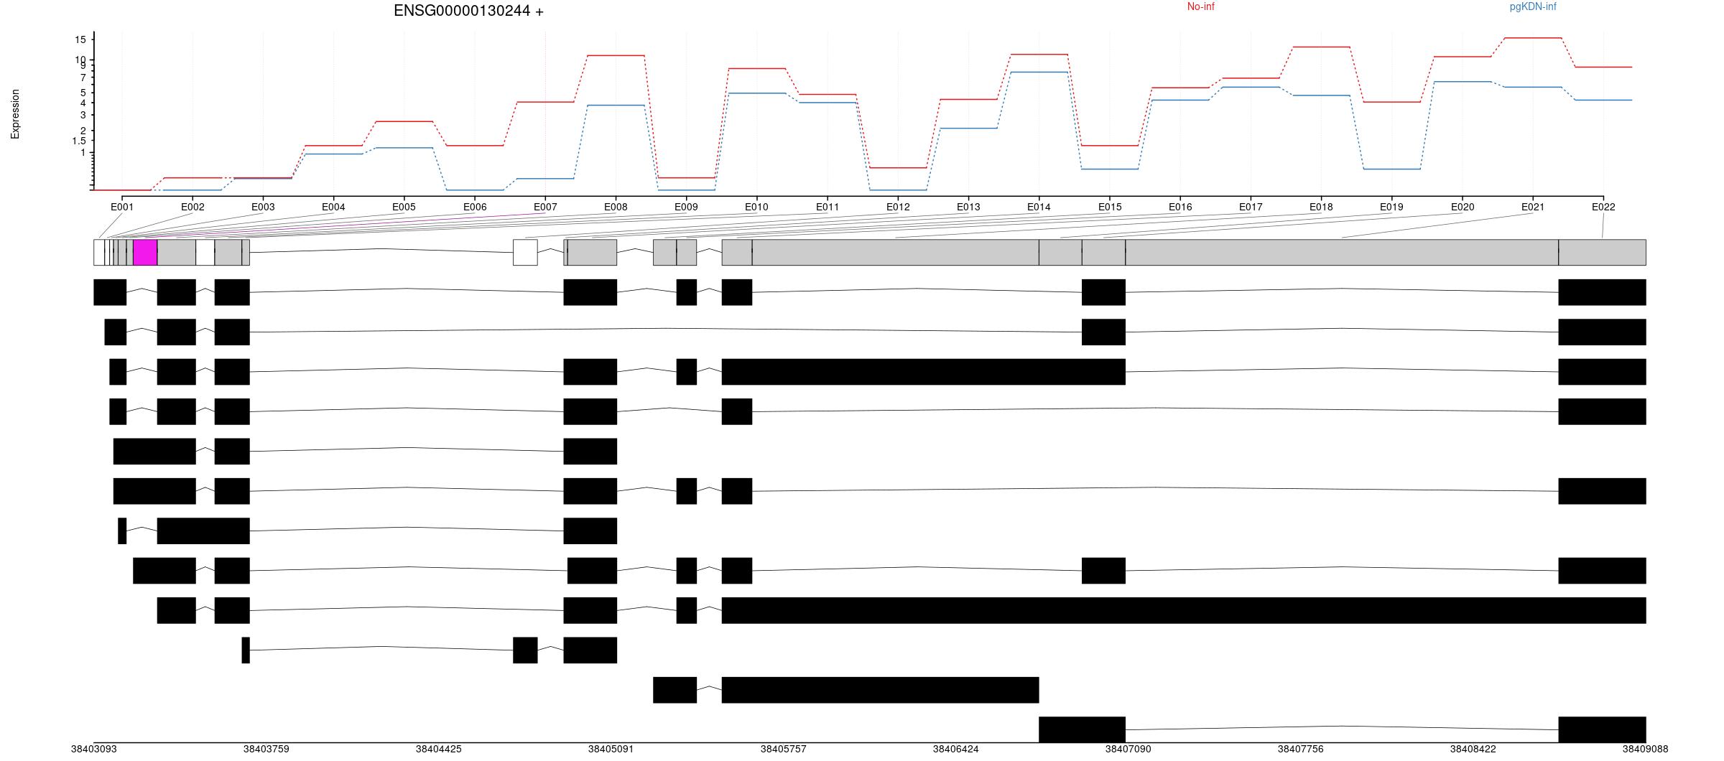Click the E015 exon label
1724x761 pixels.
[1110, 207]
